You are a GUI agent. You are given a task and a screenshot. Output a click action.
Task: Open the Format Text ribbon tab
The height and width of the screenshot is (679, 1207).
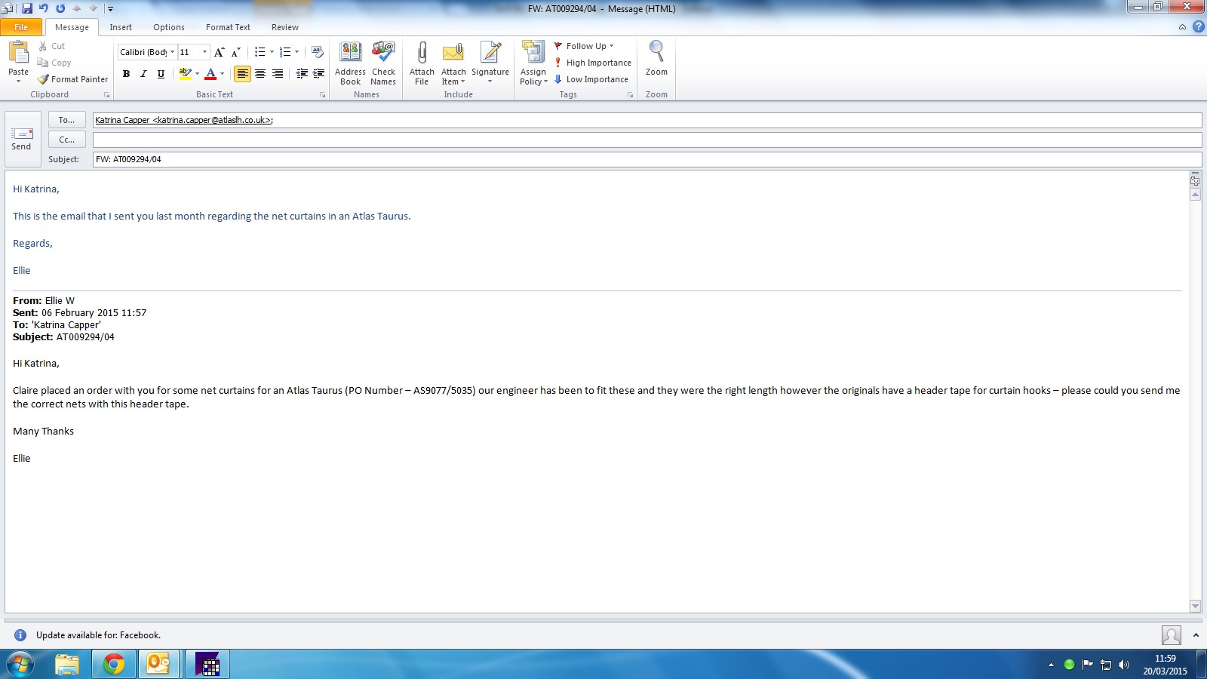coord(228,27)
